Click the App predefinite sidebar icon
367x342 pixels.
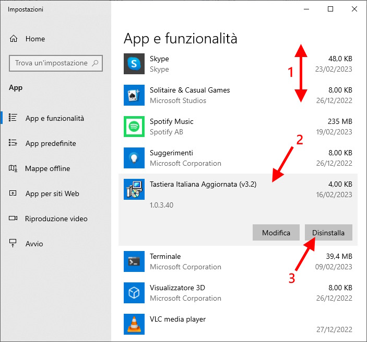coord(13,143)
